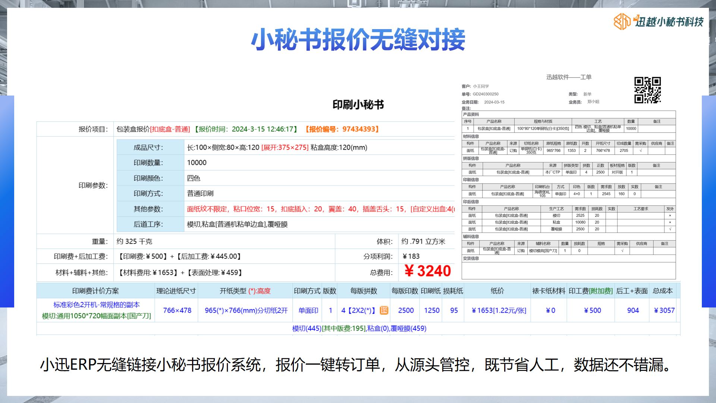
Task: Click the 后工+表面 value 904
Action: point(633,310)
